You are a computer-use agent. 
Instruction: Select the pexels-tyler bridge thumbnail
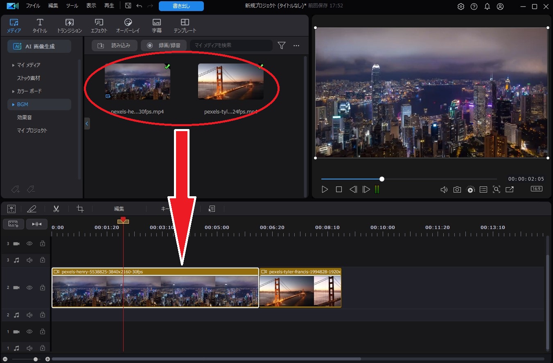coord(230,81)
